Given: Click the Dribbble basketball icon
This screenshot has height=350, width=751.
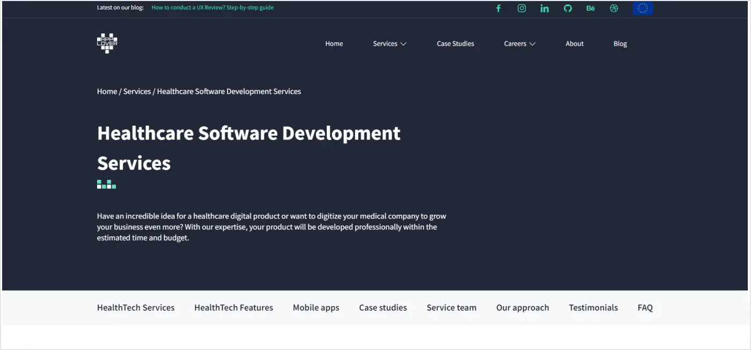Looking at the screenshot, I should [613, 8].
